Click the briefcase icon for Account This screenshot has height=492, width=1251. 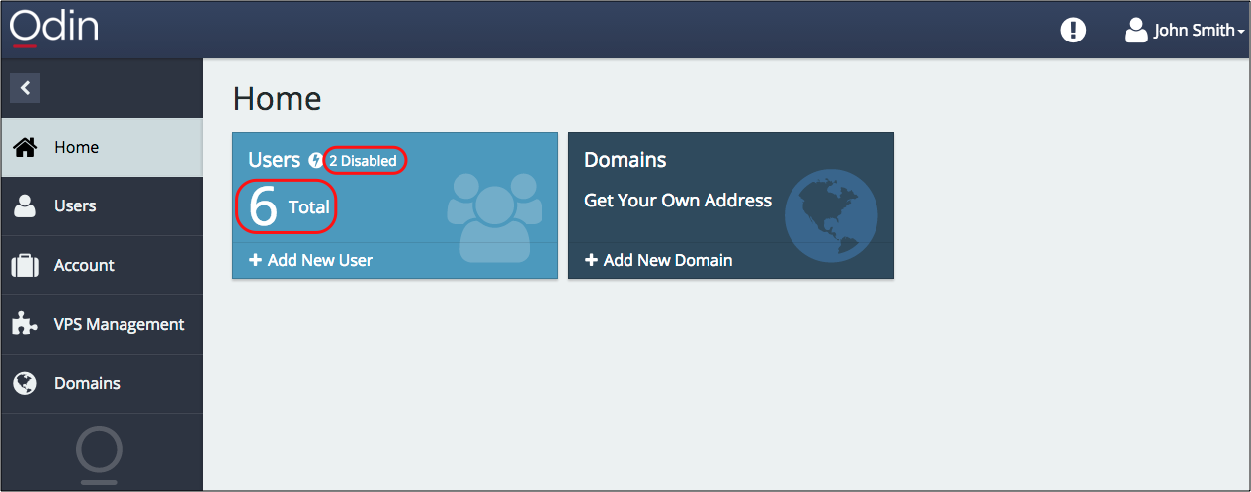pos(25,265)
